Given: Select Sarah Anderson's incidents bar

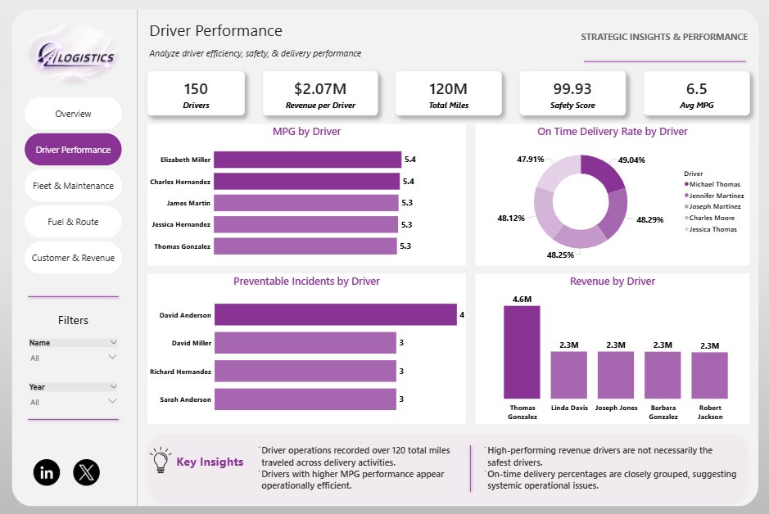Looking at the screenshot, I should click(305, 399).
